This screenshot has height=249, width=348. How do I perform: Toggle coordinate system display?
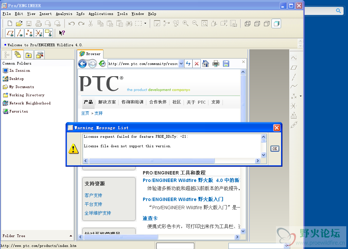click(x=39, y=33)
